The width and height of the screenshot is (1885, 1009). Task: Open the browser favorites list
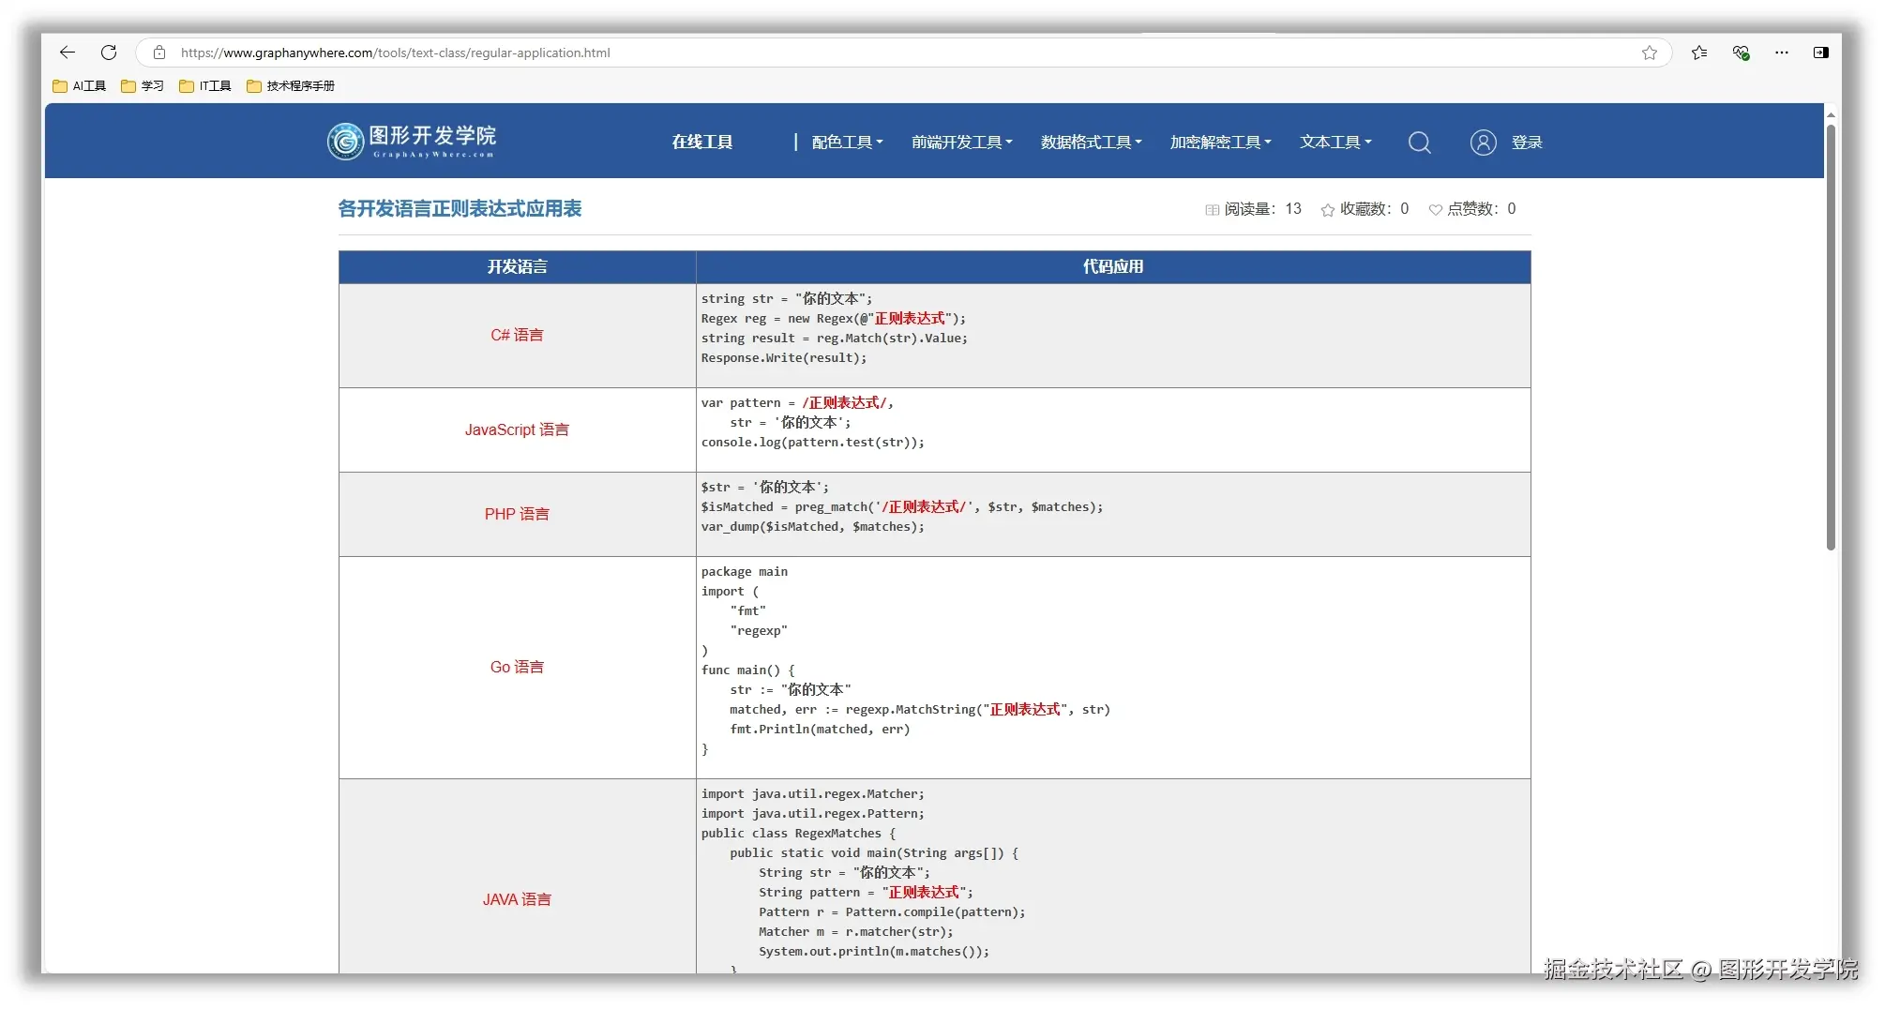[1699, 53]
